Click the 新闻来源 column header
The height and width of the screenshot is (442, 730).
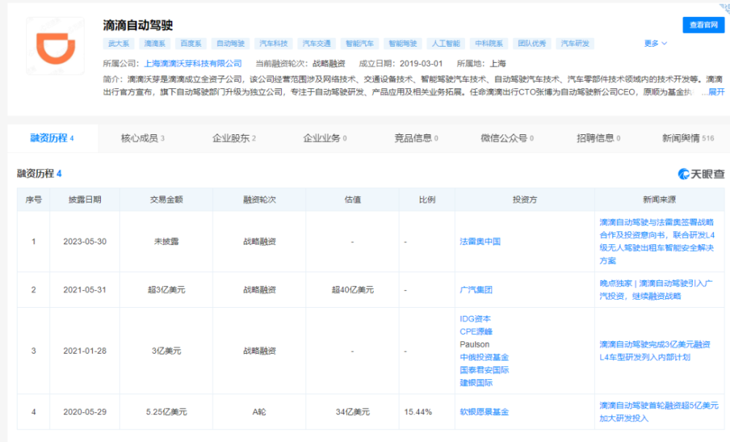659,200
